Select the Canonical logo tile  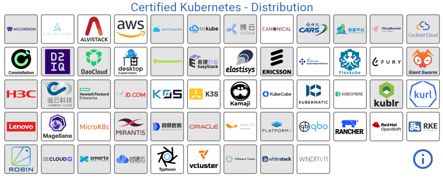277,29
